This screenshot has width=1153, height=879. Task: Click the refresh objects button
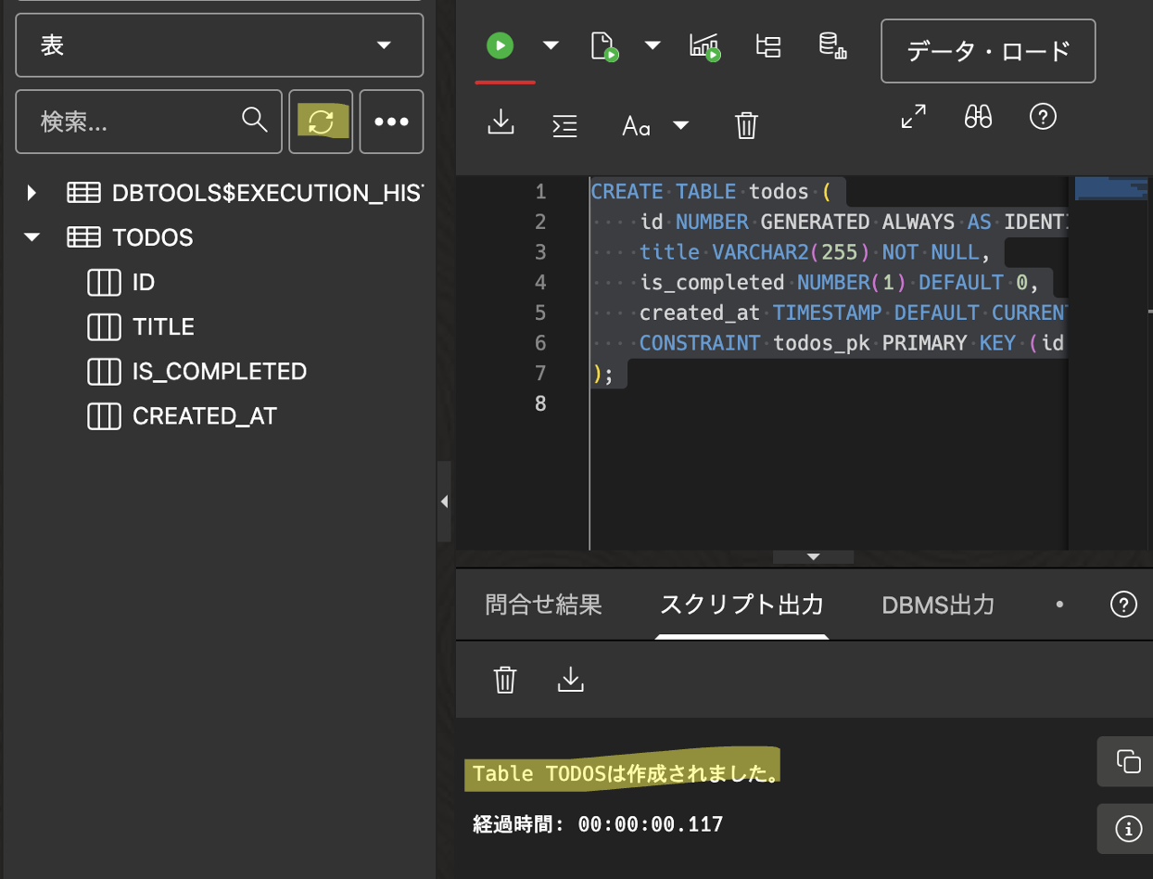click(321, 121)
